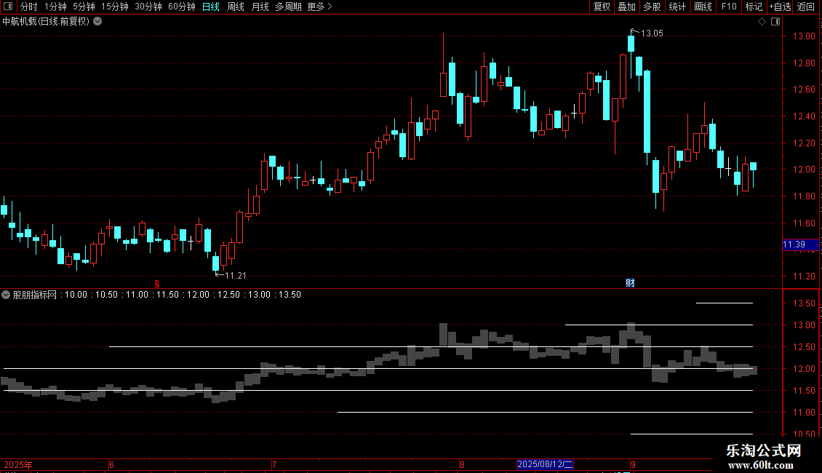
Task: Select the 15分钟 period tab
Action: tap(115, 7)
